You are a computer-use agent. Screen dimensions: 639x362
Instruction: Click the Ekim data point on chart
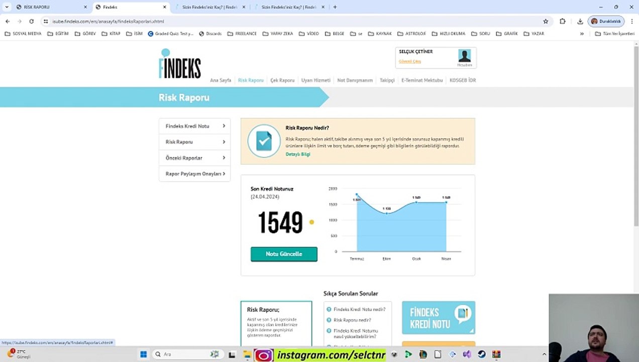point(386,213)
